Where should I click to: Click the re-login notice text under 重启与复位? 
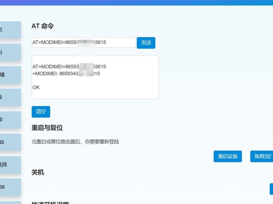[75, 142]
